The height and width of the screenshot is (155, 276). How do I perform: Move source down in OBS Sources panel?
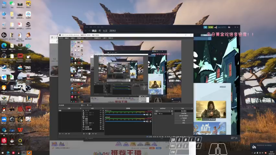coord(96,134)
